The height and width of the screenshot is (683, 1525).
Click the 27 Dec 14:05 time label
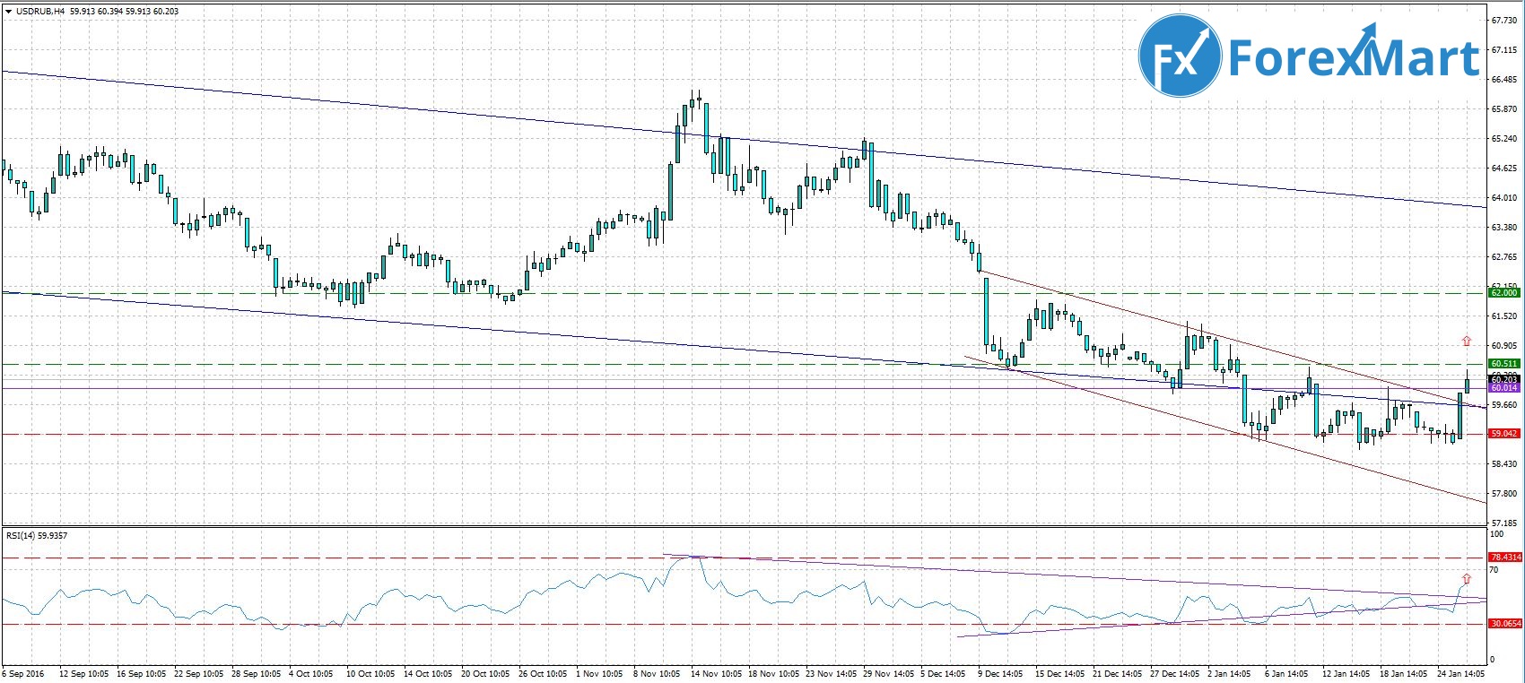[1175, 673]
